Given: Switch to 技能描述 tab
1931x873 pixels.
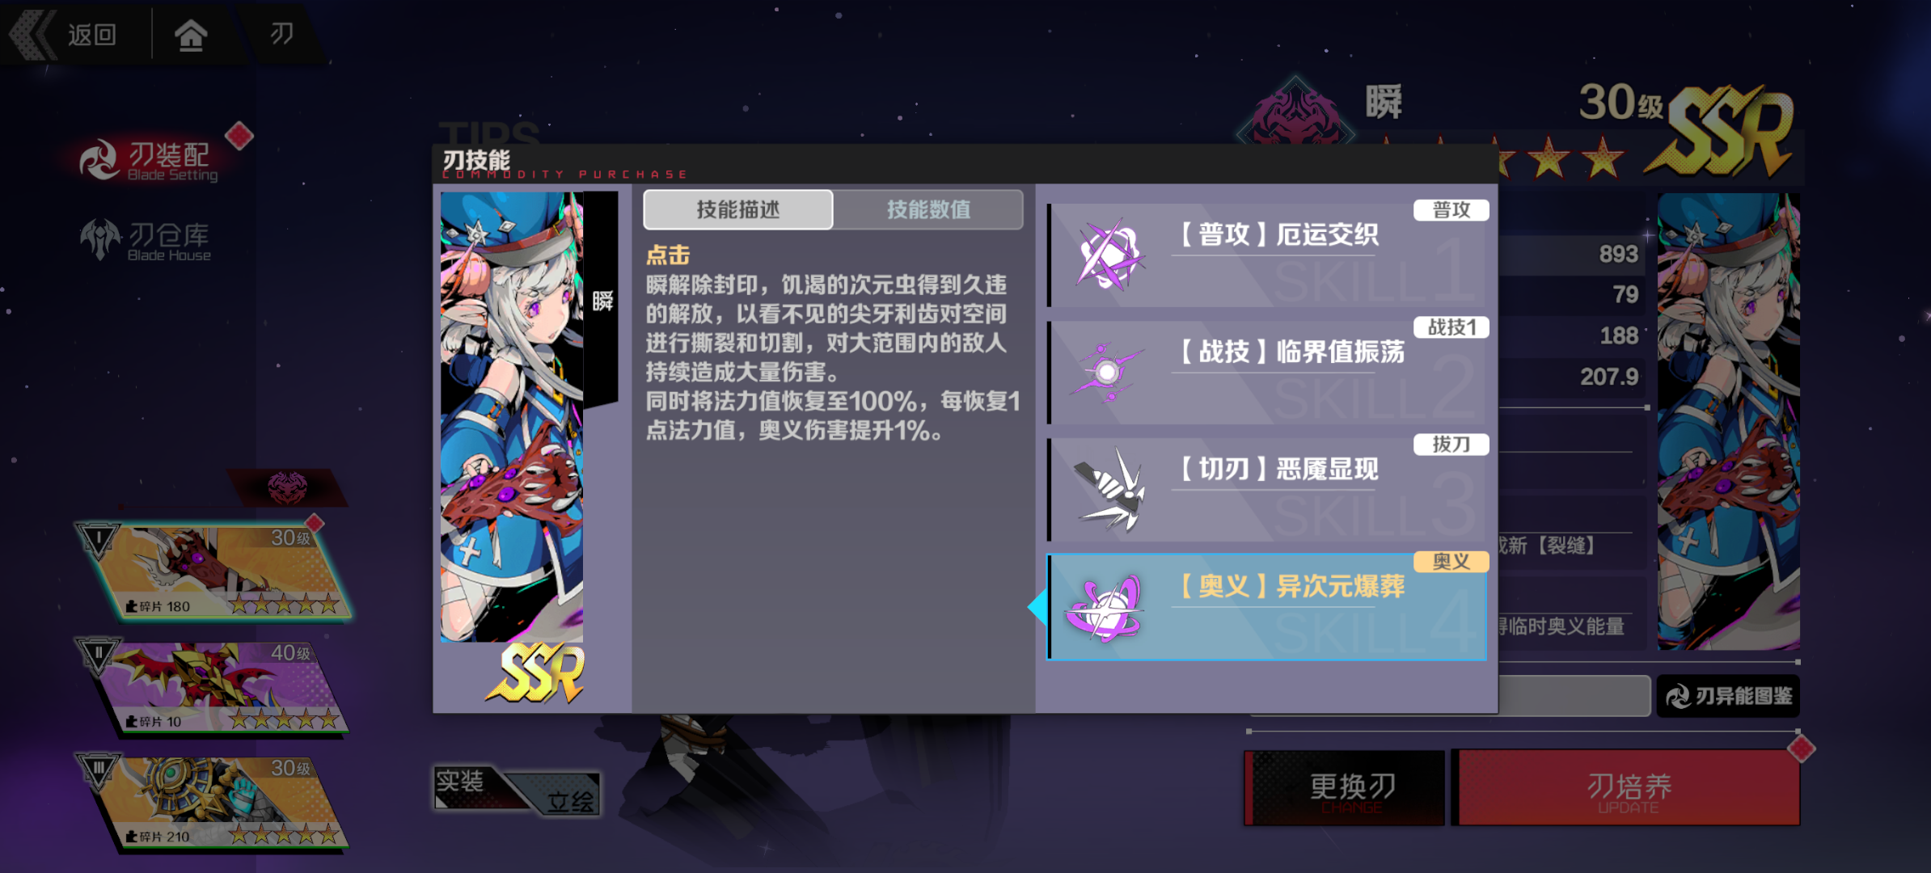Looking at the screenshot, I should pos(738,210).
